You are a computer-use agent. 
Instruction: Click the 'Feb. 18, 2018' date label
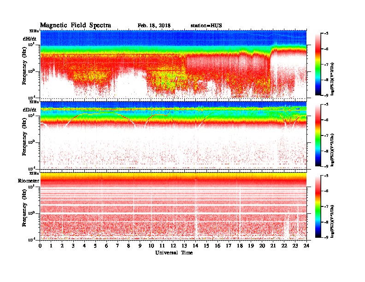154,26
